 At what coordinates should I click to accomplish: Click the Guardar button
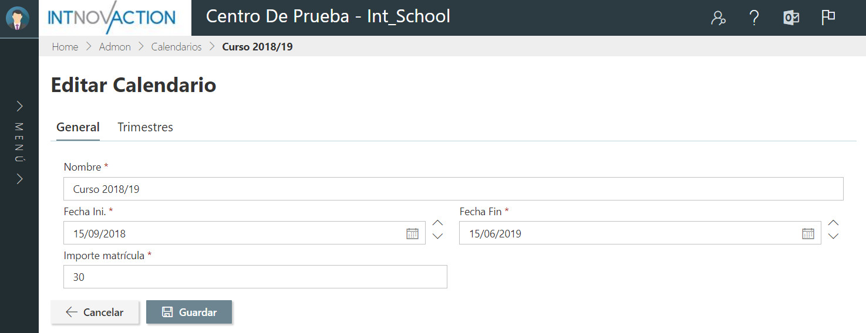189,312
